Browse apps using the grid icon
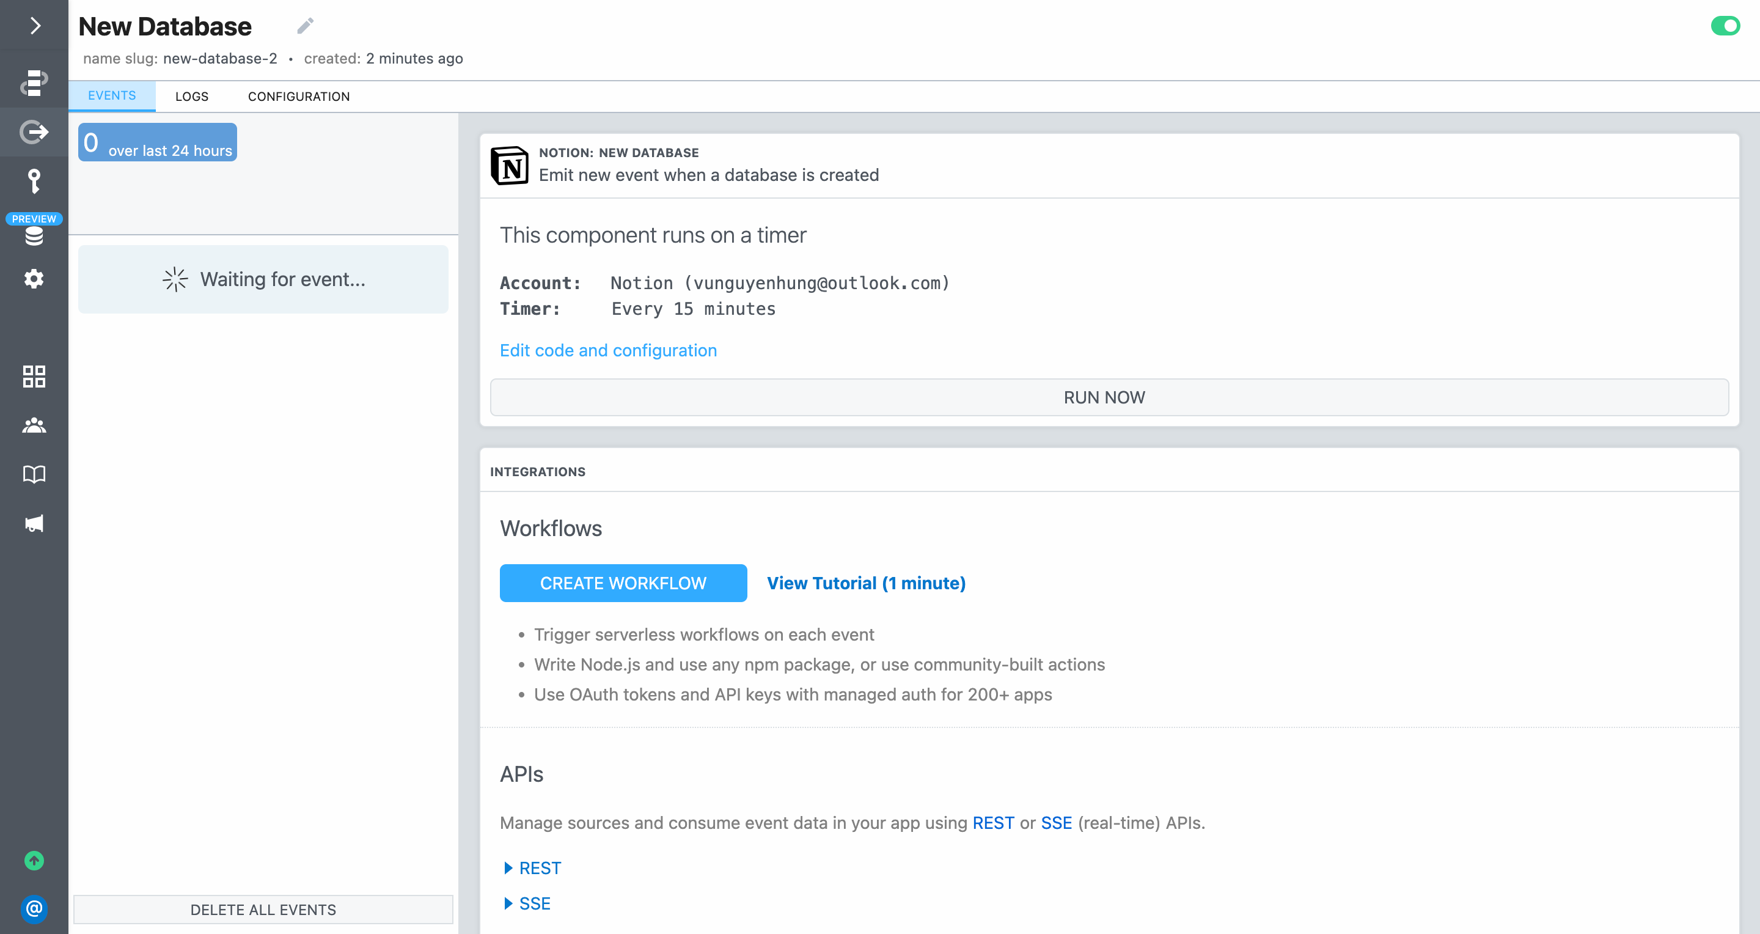This screenshot has height=934, width=1760. point(34,377)
